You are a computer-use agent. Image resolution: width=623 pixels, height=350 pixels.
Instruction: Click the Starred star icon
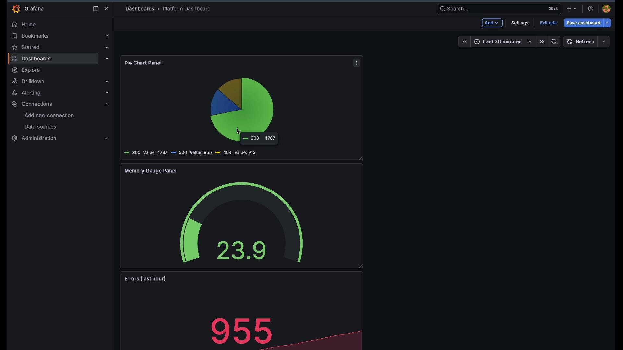pos(15,47)
